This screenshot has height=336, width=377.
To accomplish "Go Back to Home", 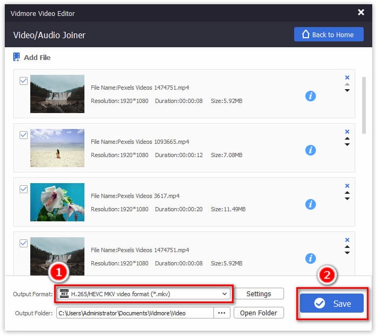I will [x=329, y=35].
